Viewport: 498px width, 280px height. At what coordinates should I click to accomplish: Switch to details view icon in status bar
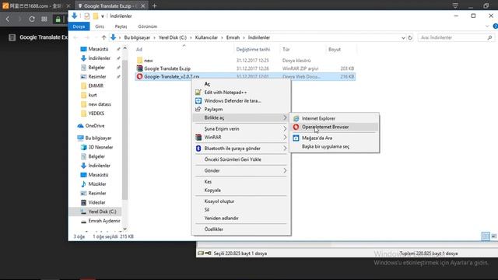point(486,236)
